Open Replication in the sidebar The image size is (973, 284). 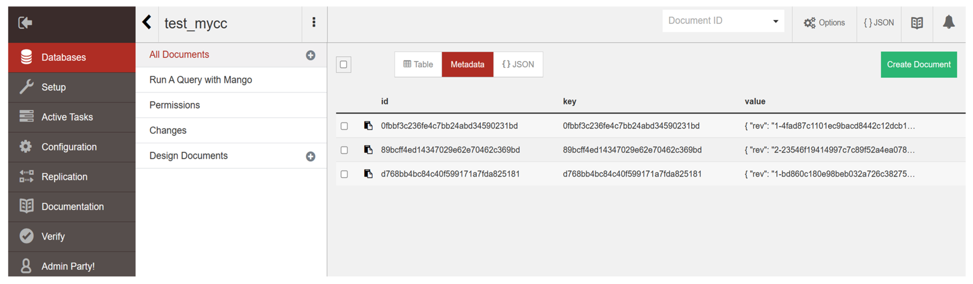pos(64,177)
